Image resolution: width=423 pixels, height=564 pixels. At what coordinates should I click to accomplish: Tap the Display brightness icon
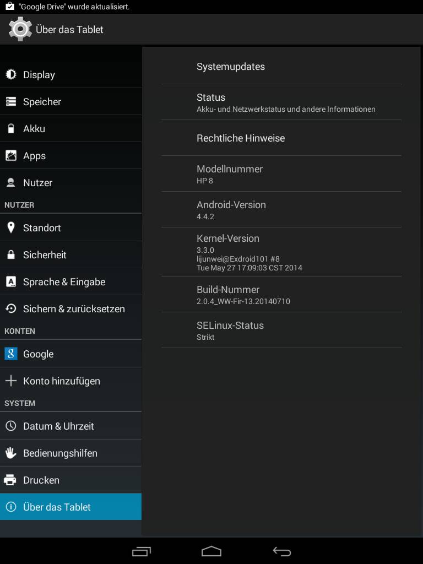pyautogui.click(x=11, y=74)
